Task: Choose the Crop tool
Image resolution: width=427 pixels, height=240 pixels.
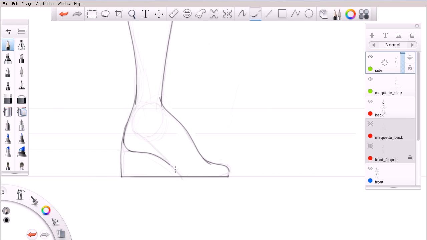Action: coord(119,14)
